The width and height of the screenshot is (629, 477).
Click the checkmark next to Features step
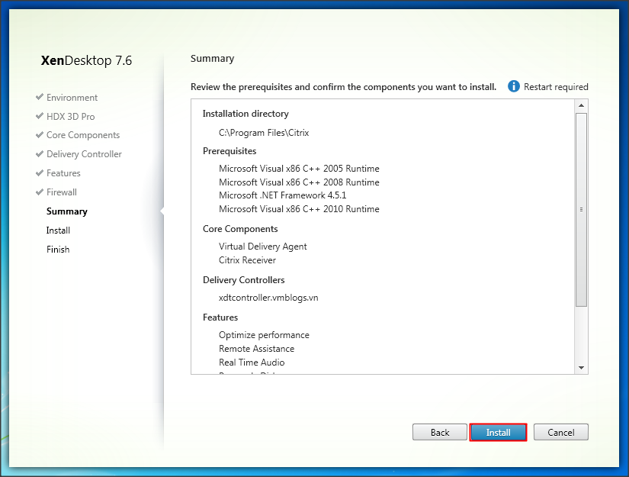[39, 173]
